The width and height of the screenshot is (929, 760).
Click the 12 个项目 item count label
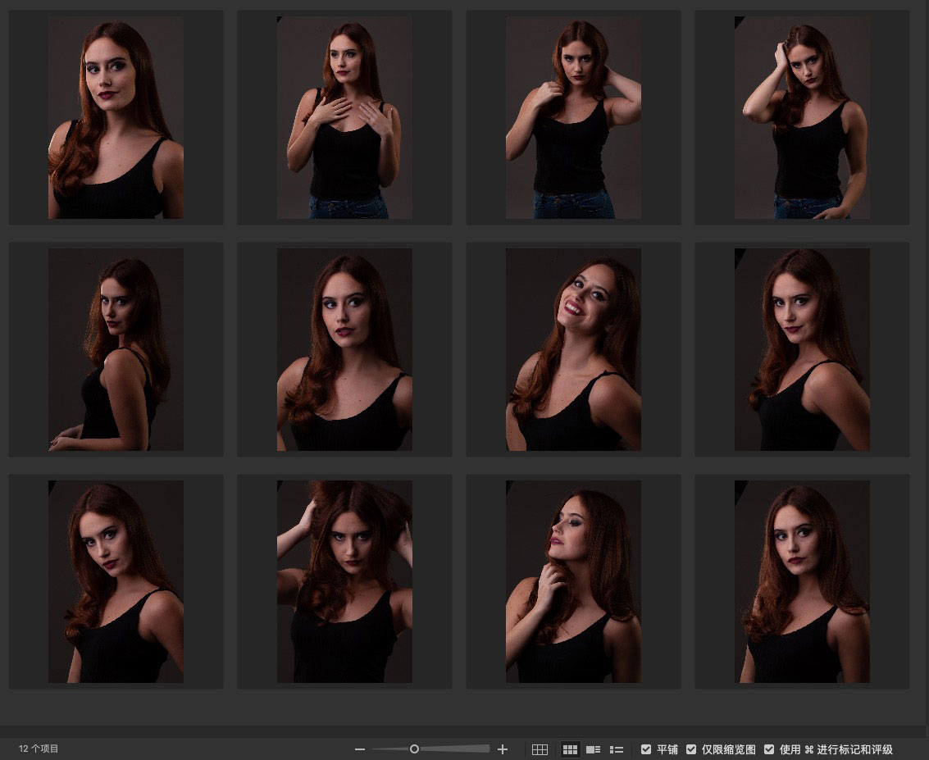(39, 749)
